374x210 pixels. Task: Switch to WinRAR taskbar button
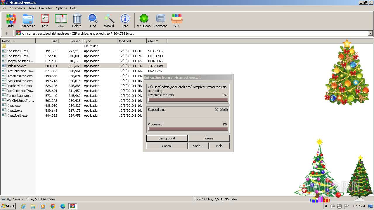(x=73, y=206)
